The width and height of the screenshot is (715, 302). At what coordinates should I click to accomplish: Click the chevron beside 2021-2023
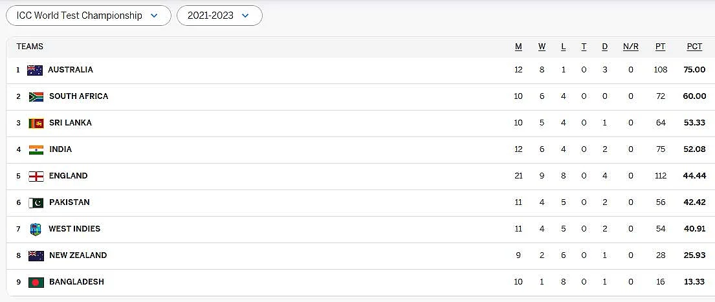(245, 16)
